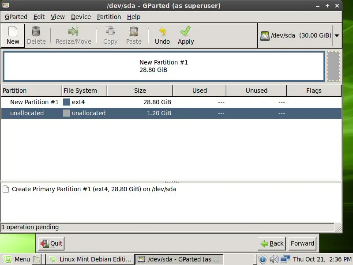Select the Create Primary Partition #1 operation

[94, 189]
